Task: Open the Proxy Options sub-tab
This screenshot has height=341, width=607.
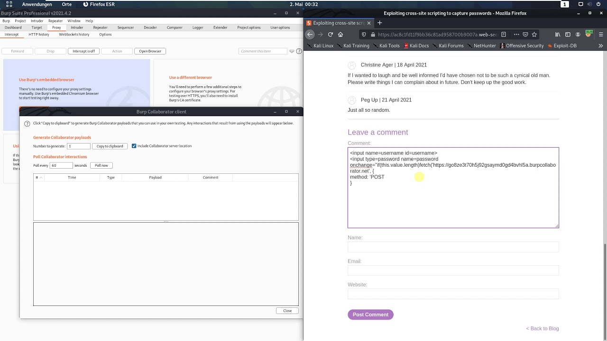Action: click(105, 35)
